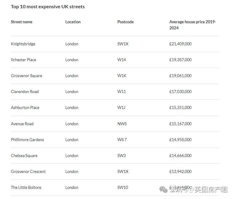The image size is (234, 199).
Task: Click the W8 7 postcode cell
Action: pyautogui.click(x=122, y=140)
